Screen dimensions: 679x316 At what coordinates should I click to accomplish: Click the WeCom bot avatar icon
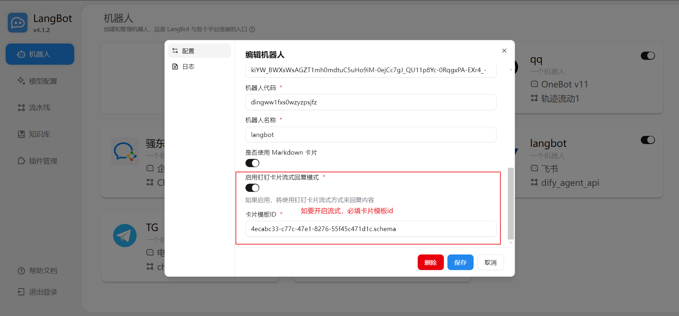point(125,151)
